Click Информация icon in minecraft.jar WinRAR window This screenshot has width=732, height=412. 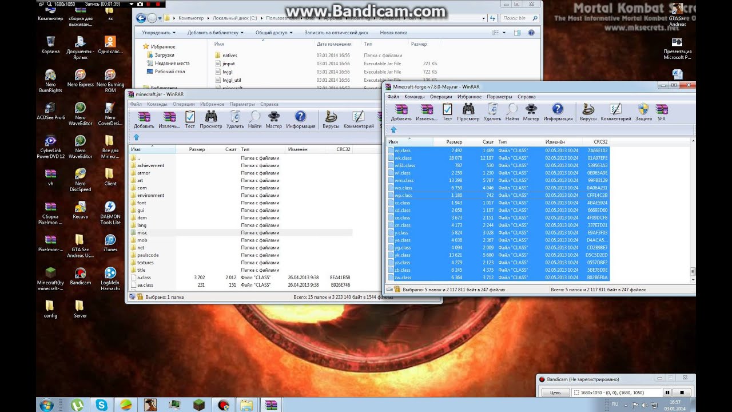point(300,119)
